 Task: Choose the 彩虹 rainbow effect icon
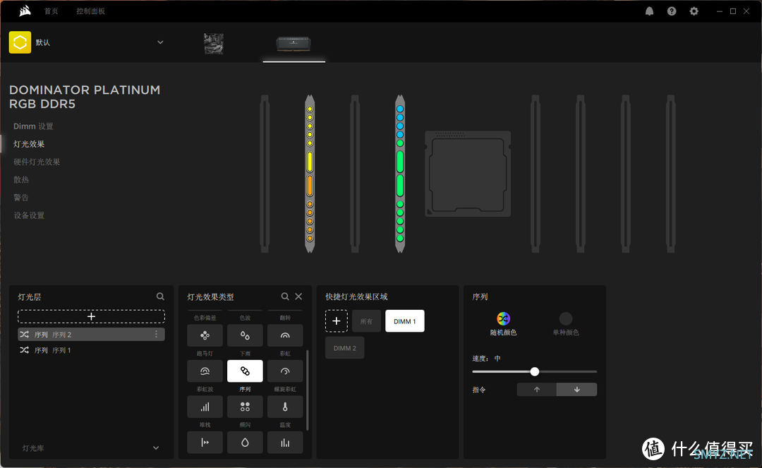click(285, 335)
